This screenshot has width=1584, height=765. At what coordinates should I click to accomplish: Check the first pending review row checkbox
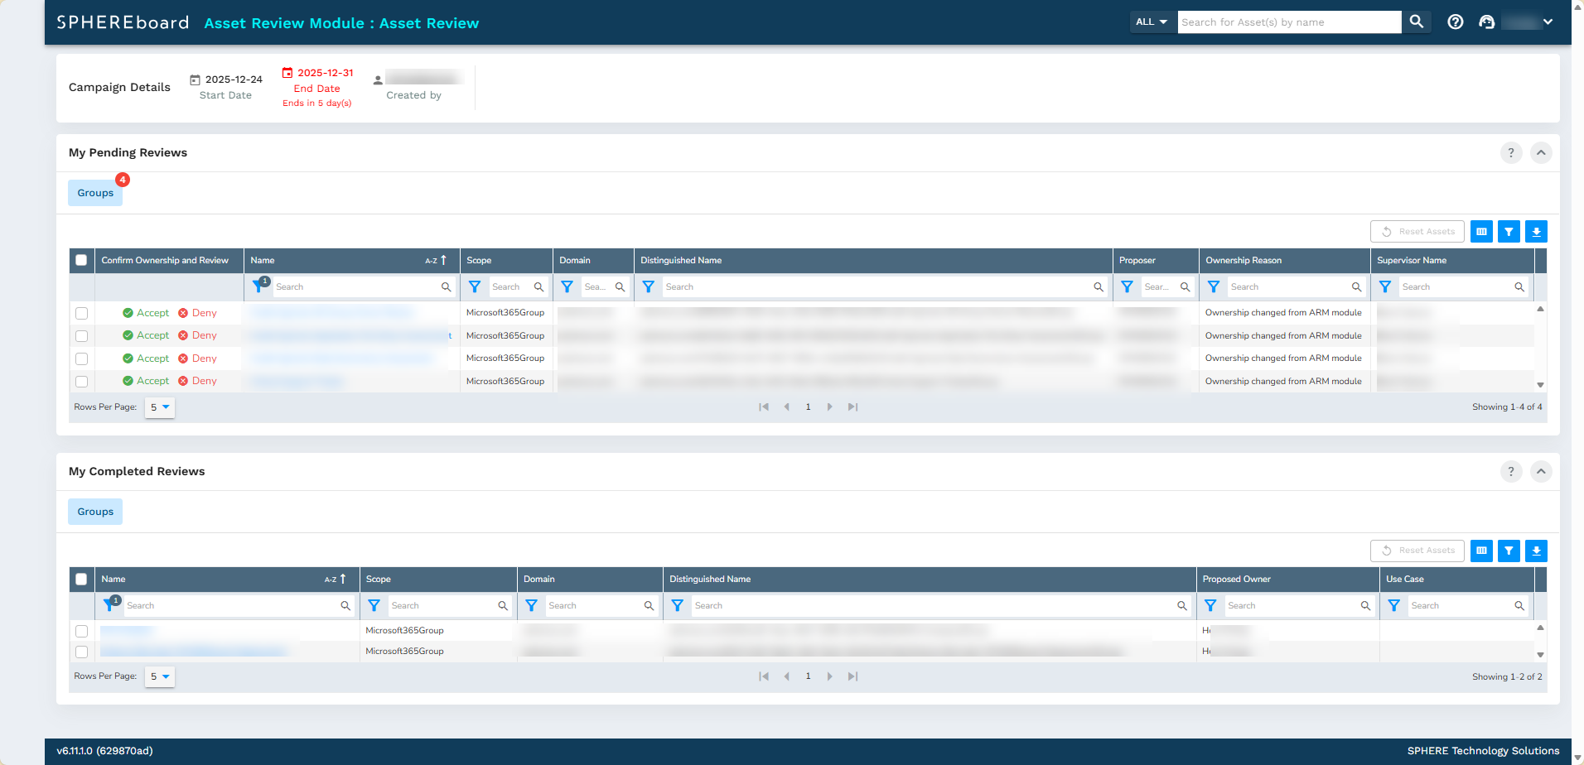[81, 313]
